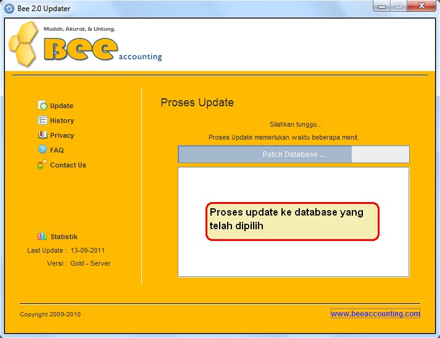Screen dimensions: 440x338
Task: Click the Patch Database progress bar
Action: pyautogui.click(x=294, y=154)
